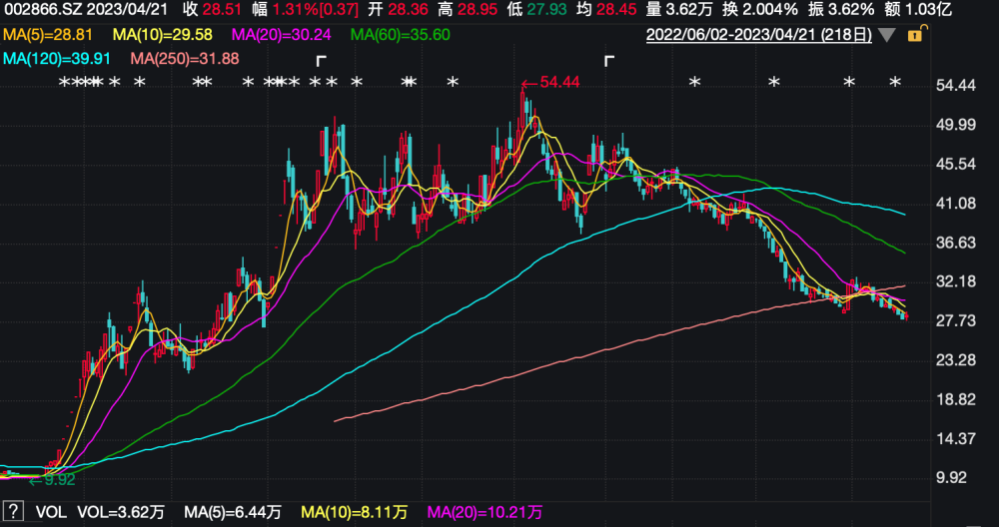Click the day low 低 27.93
The image size is (999, 527).
coord(538,10)
